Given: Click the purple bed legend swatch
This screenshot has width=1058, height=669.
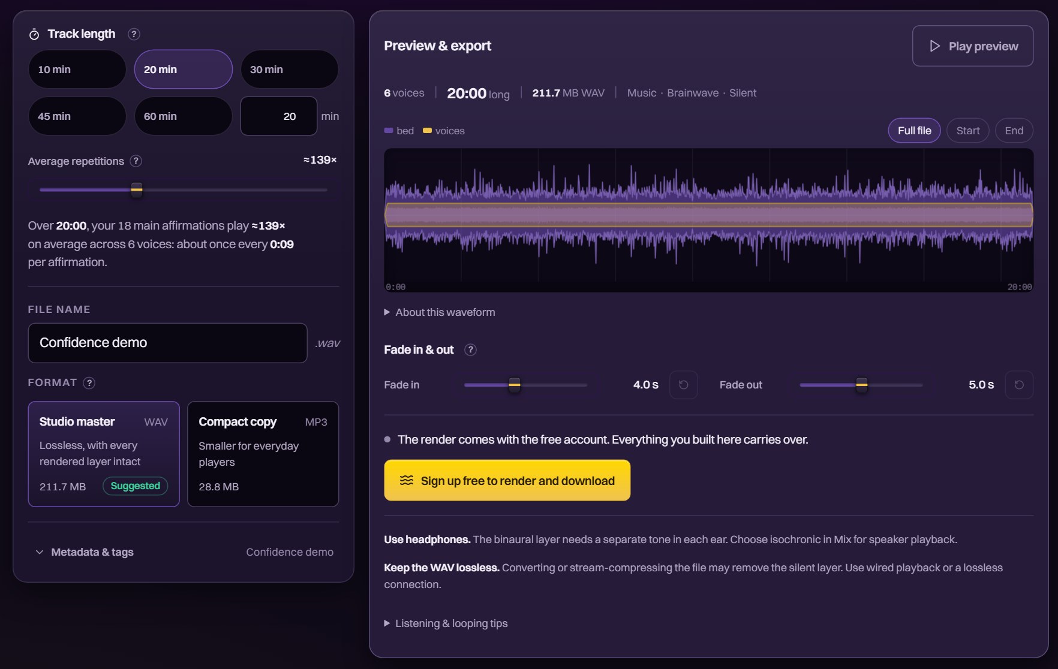Looking at the screenshot, I should pyautogui.click(x=389, y=131).
